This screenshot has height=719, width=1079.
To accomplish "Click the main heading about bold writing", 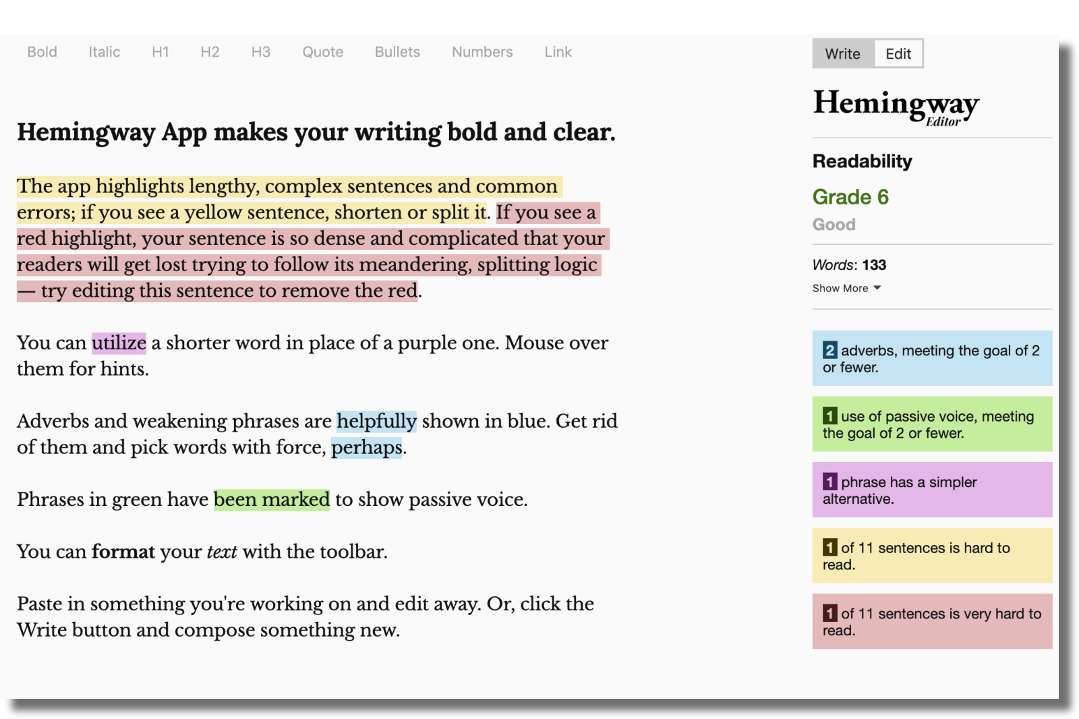I will [x=316, y=133].
